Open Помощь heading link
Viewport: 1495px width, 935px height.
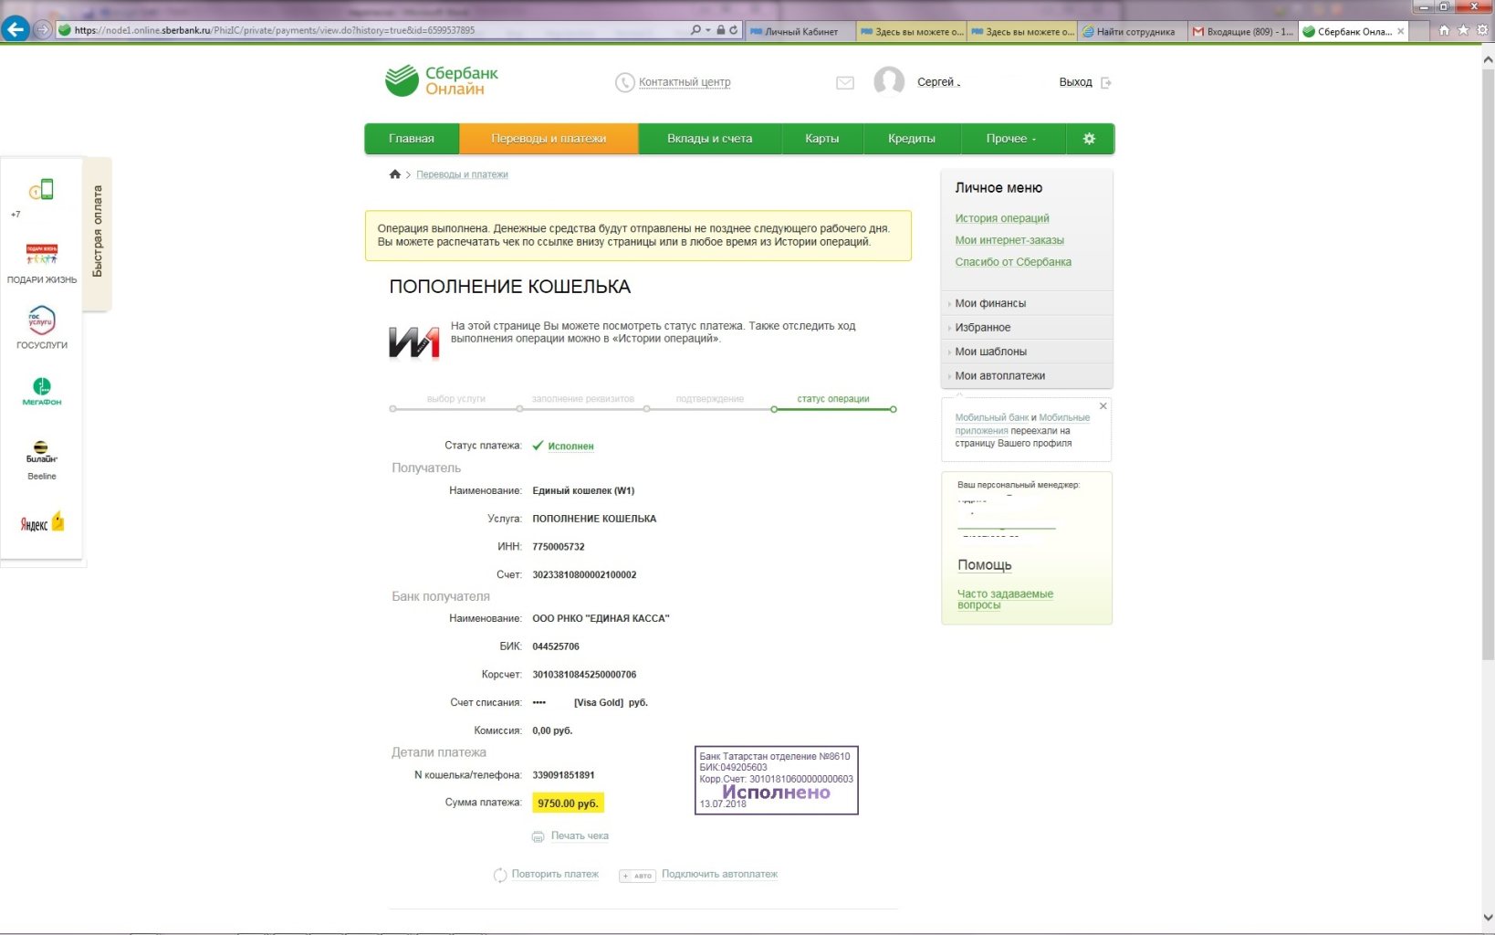tap(984, 565)
